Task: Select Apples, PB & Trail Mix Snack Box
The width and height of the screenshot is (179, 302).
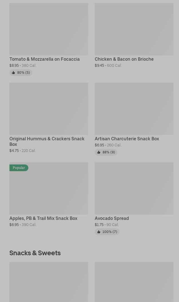Action: point(43,218)
